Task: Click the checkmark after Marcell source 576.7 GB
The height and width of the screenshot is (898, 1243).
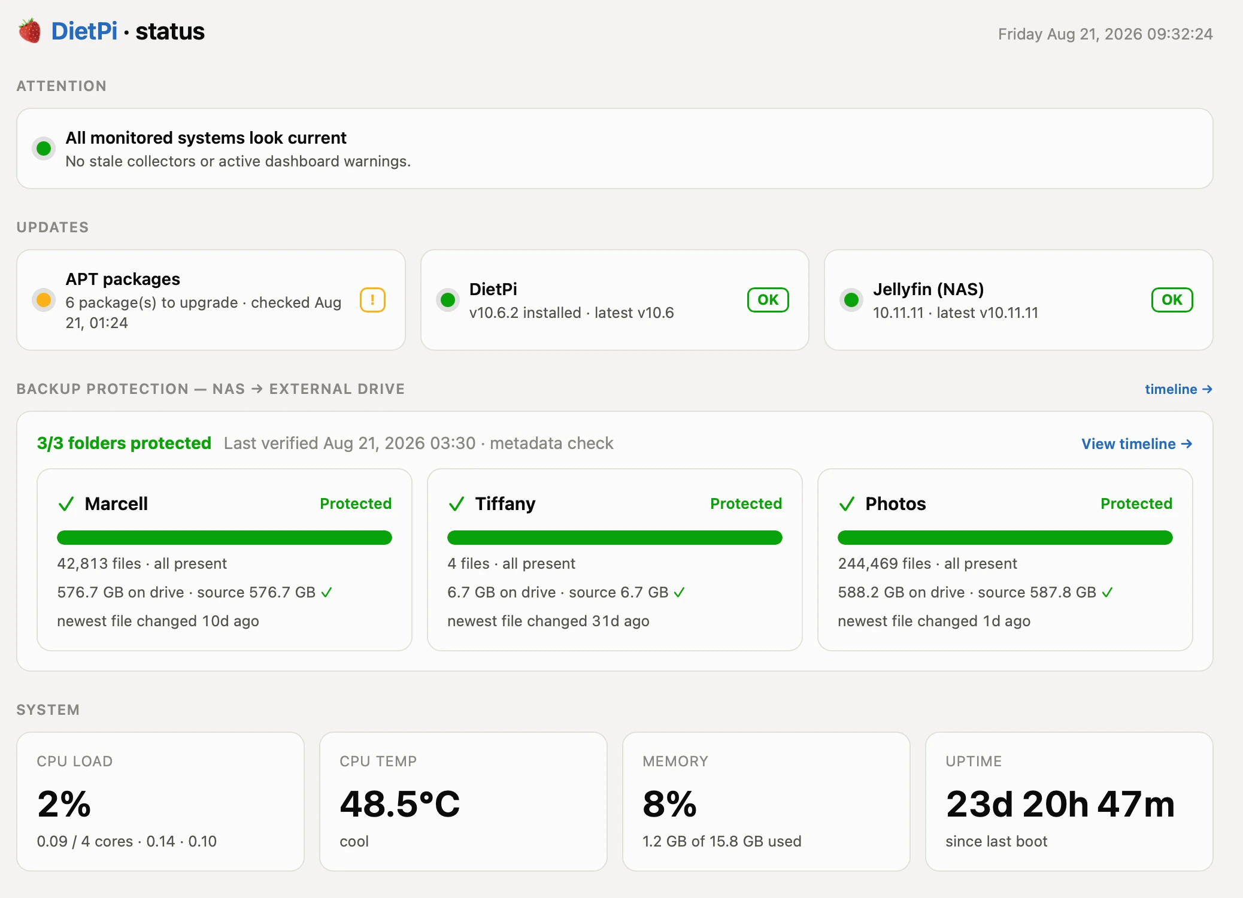Action: tap(326, 592)
